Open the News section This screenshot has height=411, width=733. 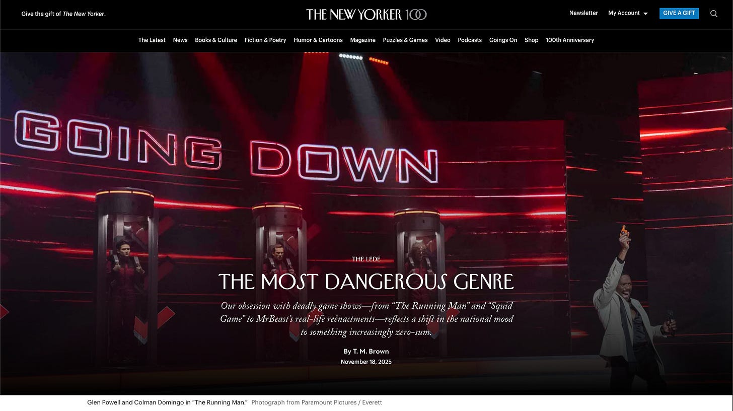tap(180, 40)
